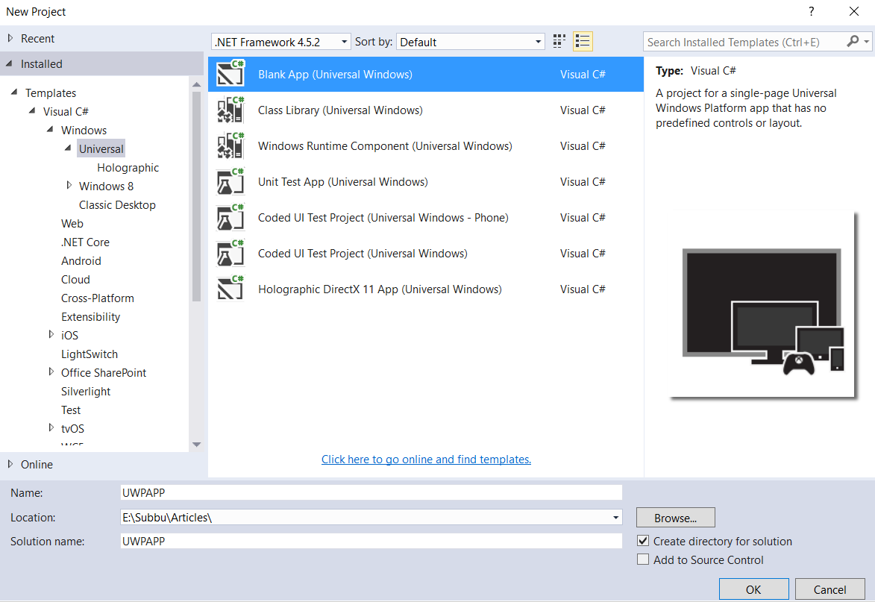The image size is (875, 602).
Task: Click the Browse button
Action: pos(675,518)
